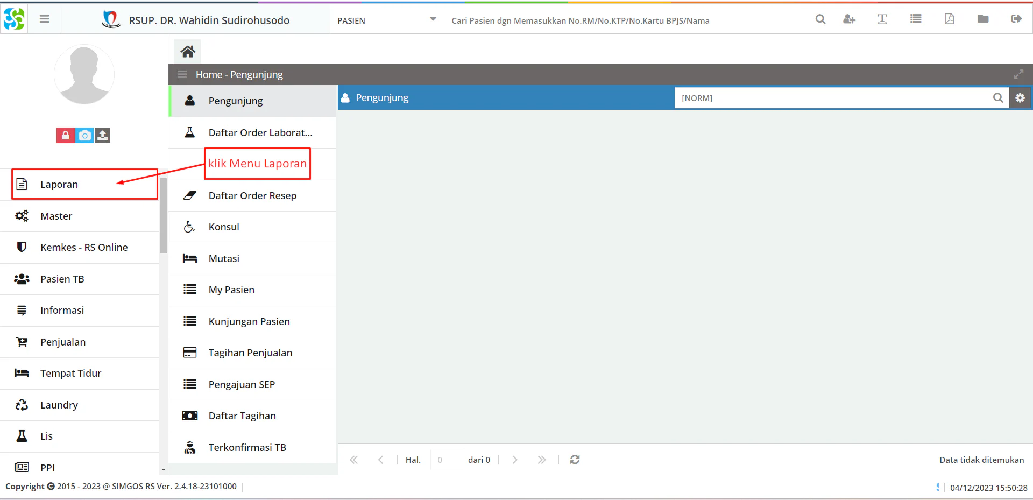
Task: Click the add-user icon in top bar
Action: pos(849,19)
